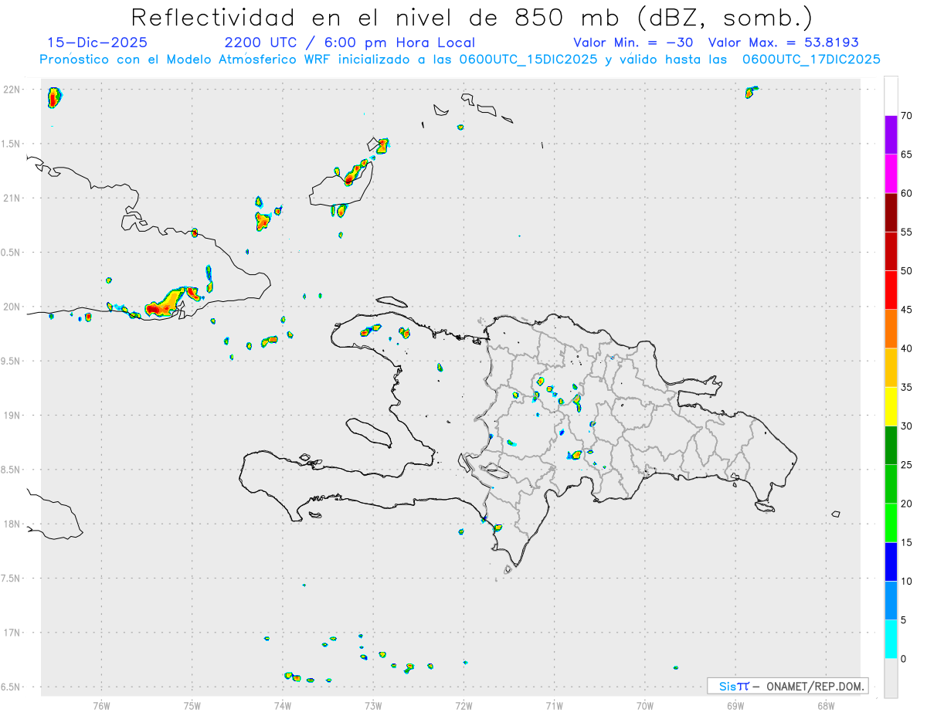Click the '7.5N' latitude axis label
This screenshot has height=716, width=927.
[12, 579]
